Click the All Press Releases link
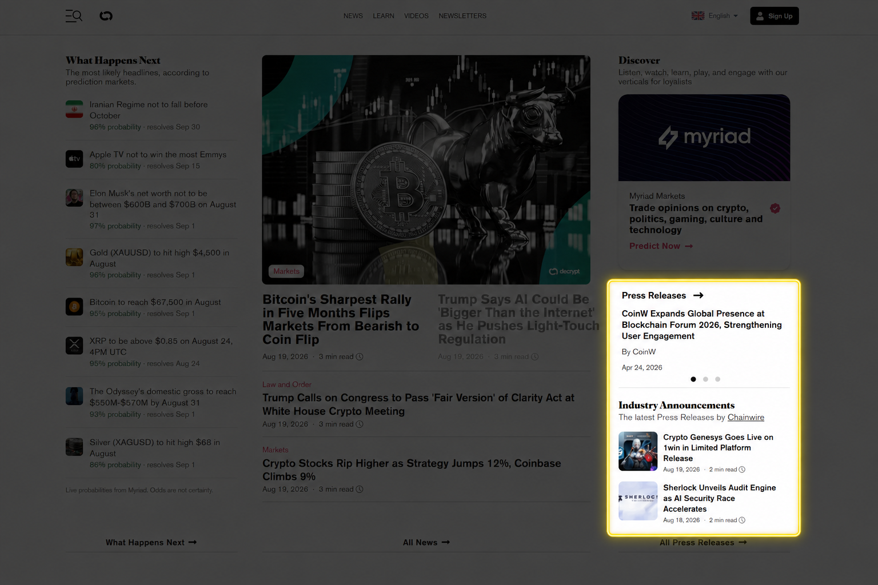 coord(703,542)
